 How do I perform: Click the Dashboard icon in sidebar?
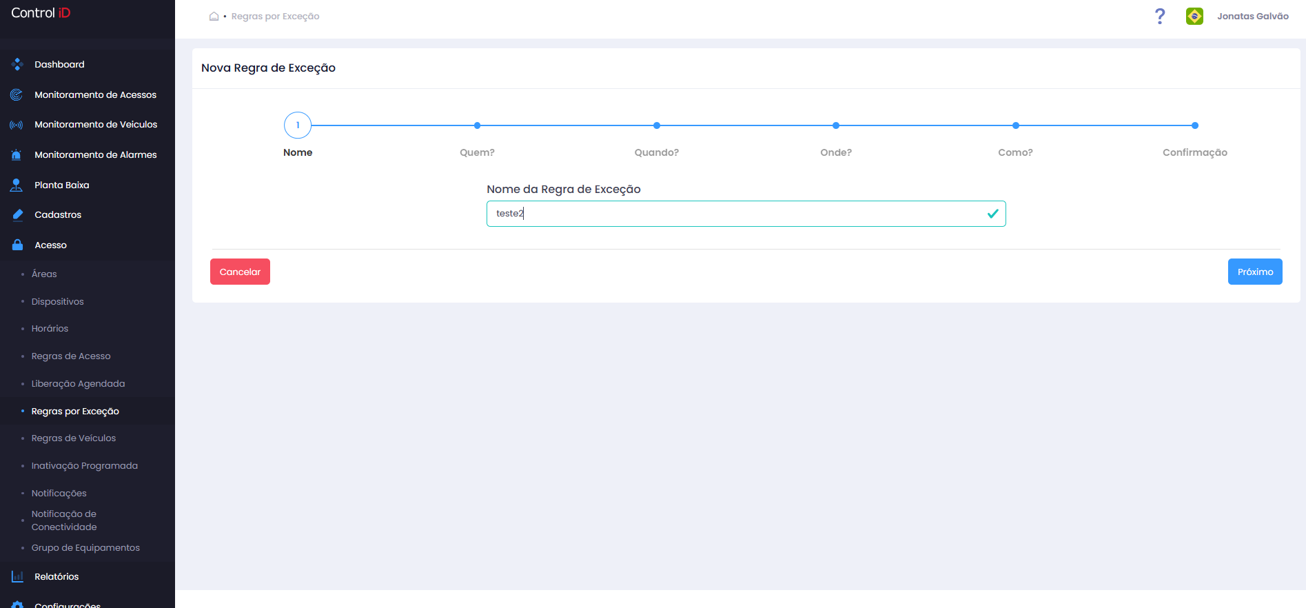(17, 64)
